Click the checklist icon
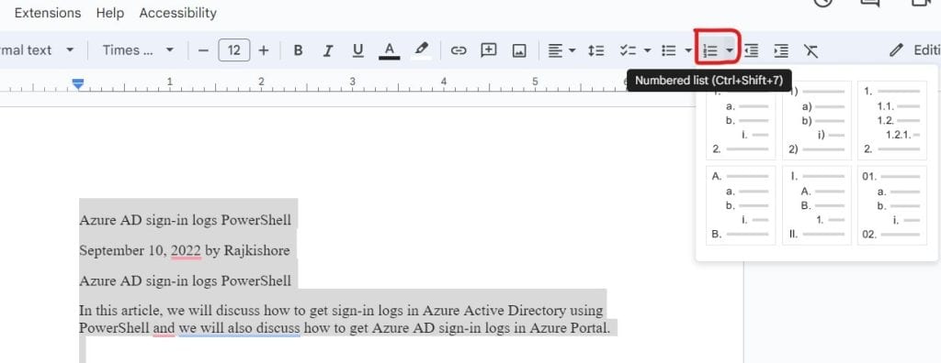941x363 pixels. click(628, 51)
